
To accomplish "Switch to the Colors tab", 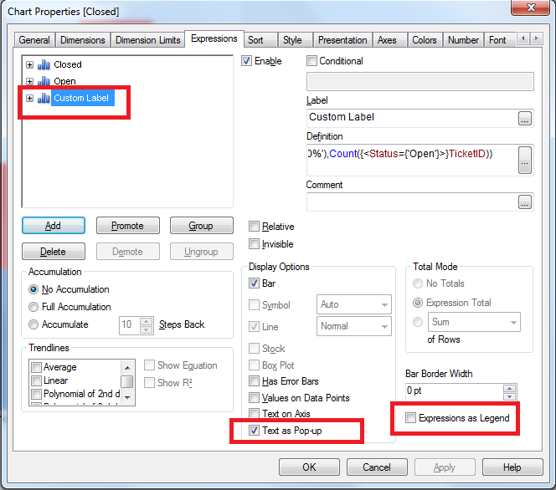I will pos(425,40).
